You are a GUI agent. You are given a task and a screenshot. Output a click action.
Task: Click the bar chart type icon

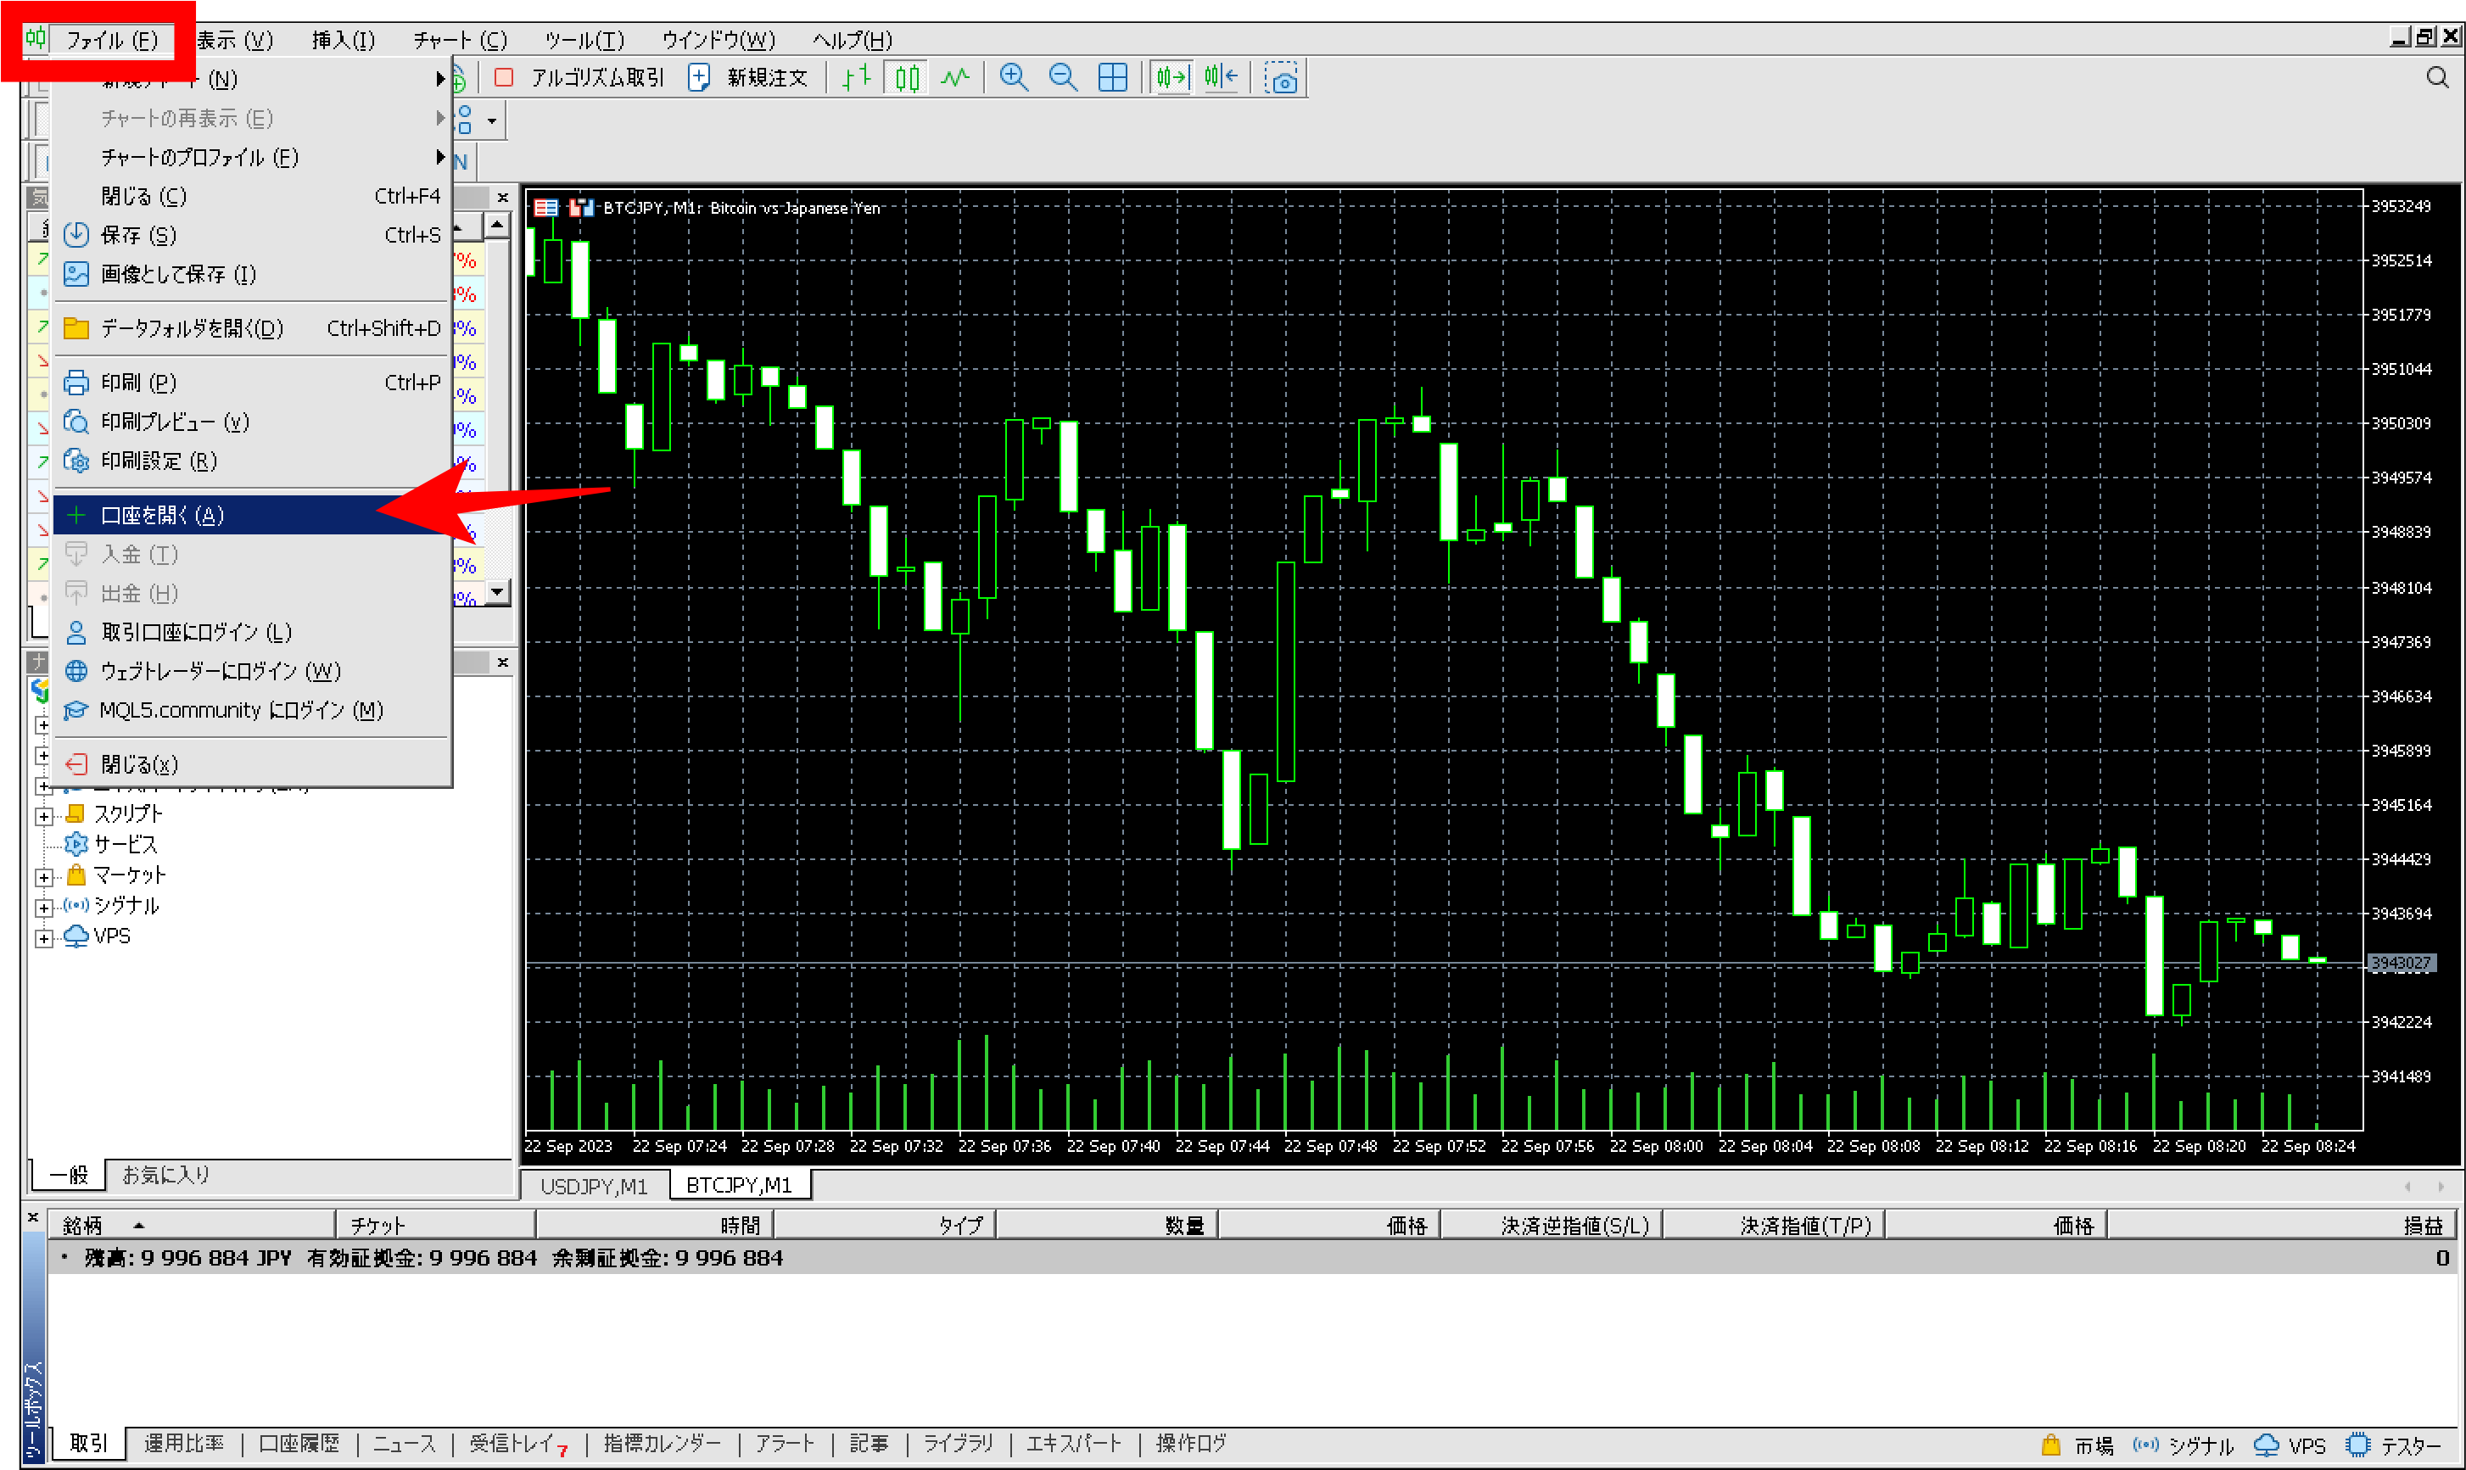[856, 77]
